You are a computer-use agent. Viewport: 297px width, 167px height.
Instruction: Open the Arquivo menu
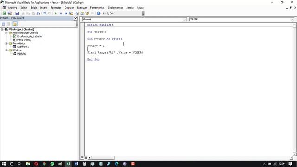pyautogui.click(x=13, y=8)
